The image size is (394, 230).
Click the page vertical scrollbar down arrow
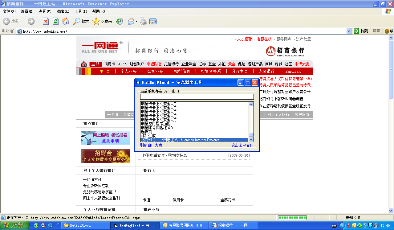(x=391, y=211)
